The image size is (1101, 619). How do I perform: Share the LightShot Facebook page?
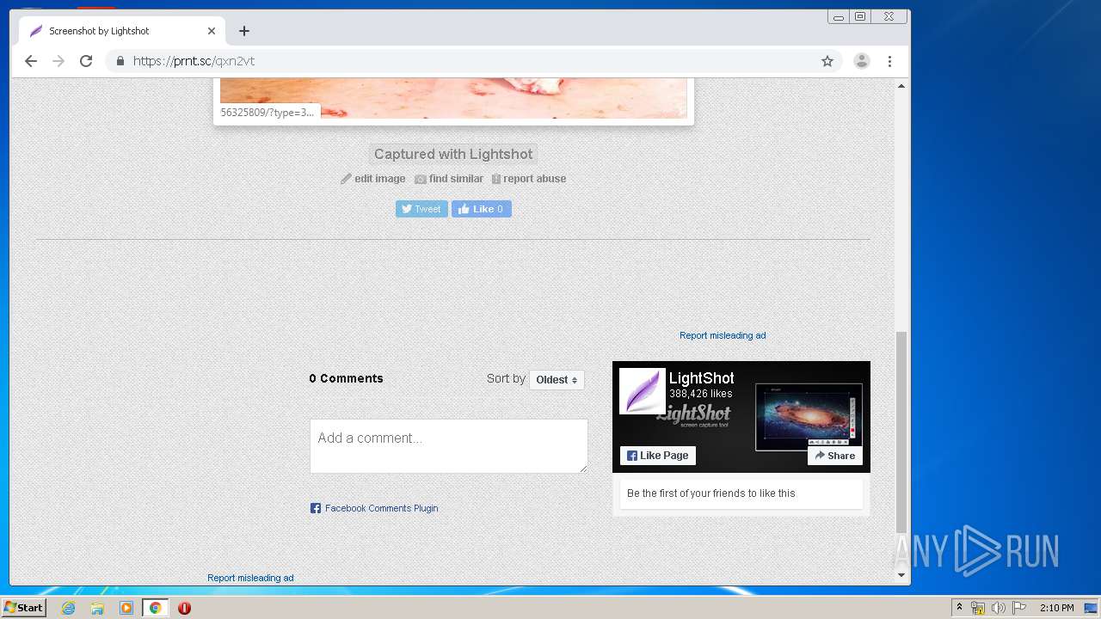(x=835, y=456)
